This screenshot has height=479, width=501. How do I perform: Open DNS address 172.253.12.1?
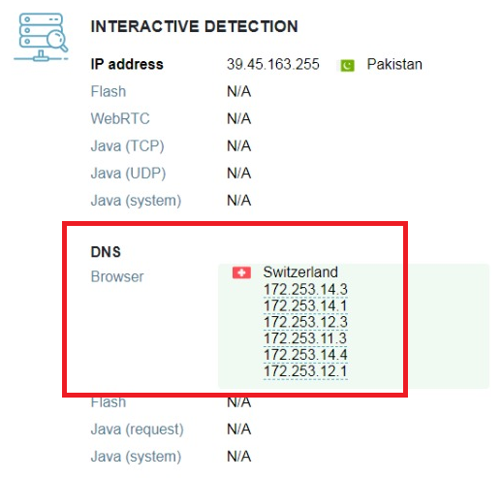[x=305, y=371]
